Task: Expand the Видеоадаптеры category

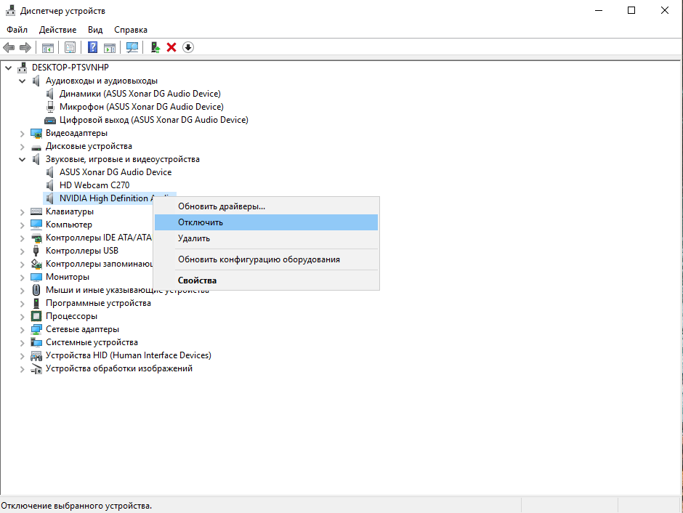Action: [23, 134]
